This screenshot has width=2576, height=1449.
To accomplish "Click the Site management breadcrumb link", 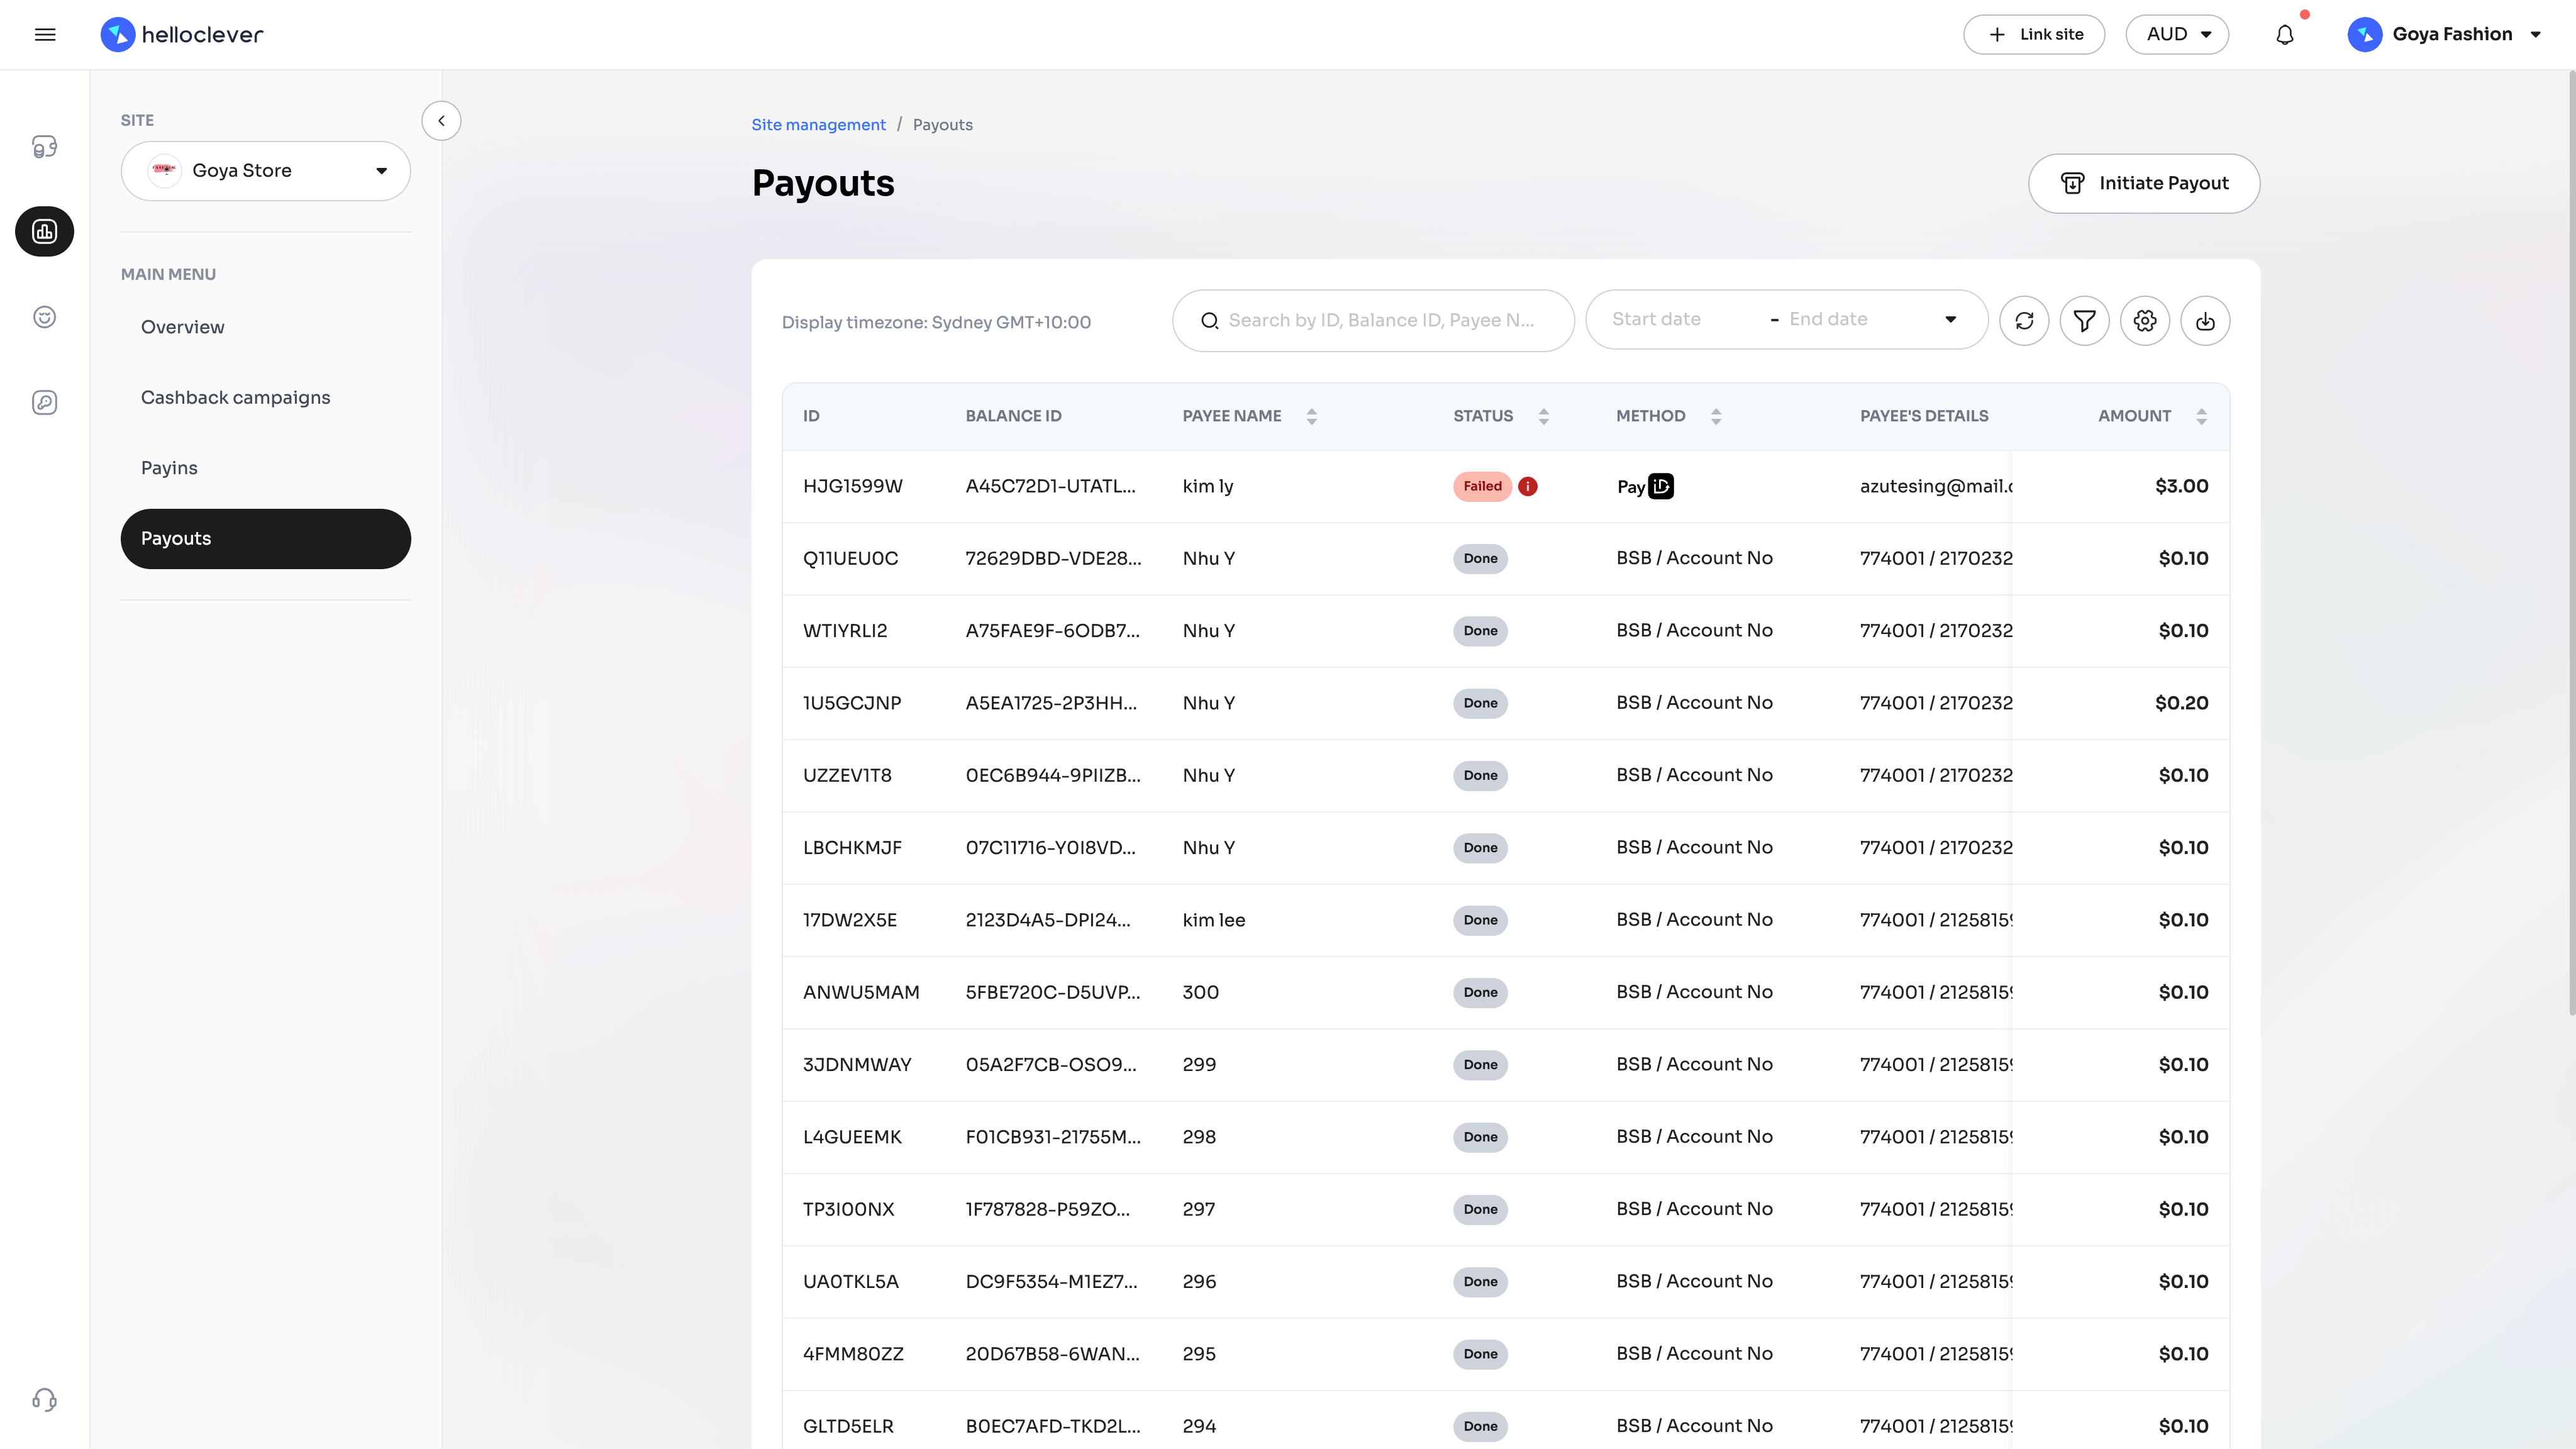I will point(818,124).
